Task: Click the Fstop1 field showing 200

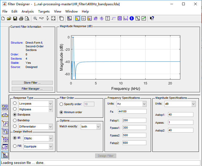Action: click(134, 120)
